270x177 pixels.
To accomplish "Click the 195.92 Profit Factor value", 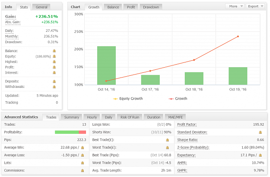I will (258, 124).
